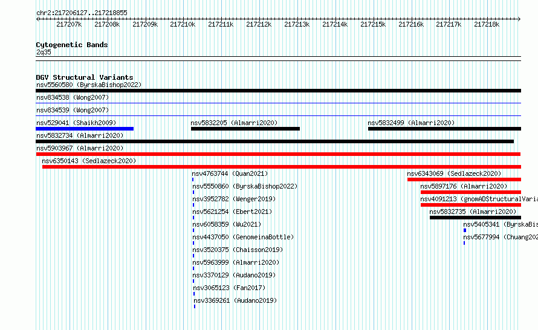Open nsv5677994 (Chuang) variant label
Viewport: 538px width, 330px height.
pyautogui.click(x=501, y=237)
